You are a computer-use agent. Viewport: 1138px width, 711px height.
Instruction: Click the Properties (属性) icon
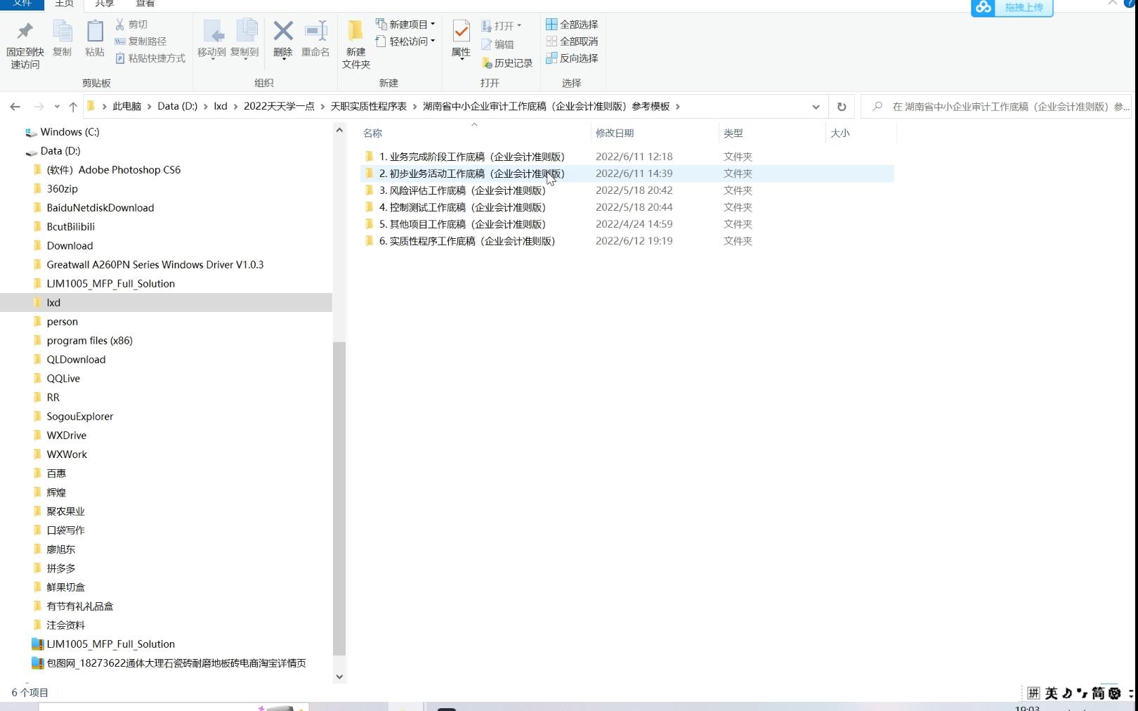coord(461,40)
